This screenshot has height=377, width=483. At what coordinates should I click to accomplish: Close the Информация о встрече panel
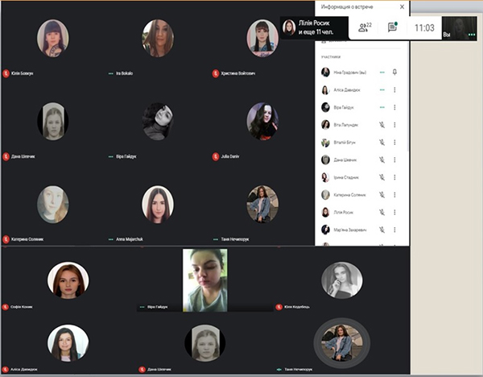(402, 6)
